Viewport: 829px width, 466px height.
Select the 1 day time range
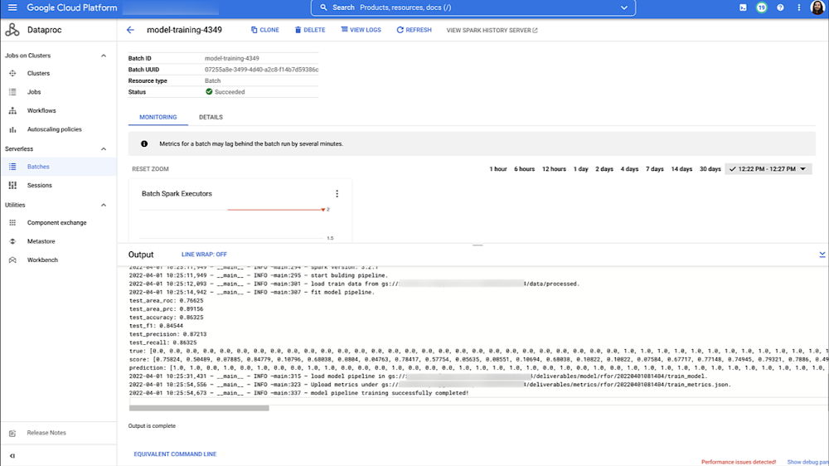pos(581,169)
